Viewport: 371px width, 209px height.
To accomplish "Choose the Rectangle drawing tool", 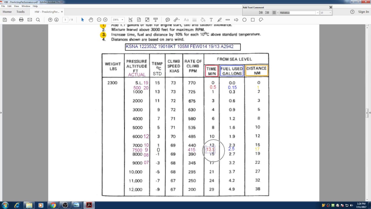I will click(x=253, y=20).
